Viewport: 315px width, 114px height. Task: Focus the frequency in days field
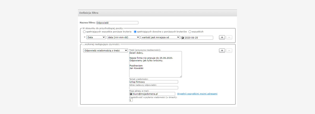131,100
